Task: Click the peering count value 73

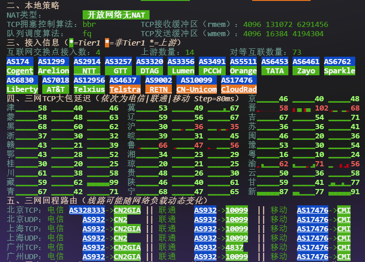Action: [x=297, y=52]
